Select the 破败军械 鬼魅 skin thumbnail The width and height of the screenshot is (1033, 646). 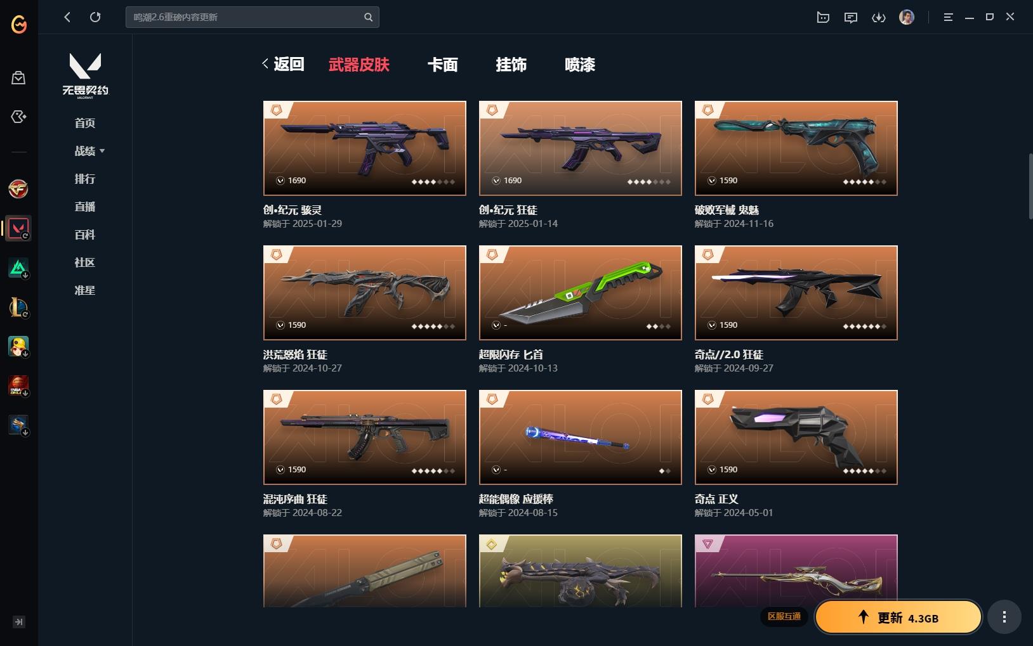796,148
